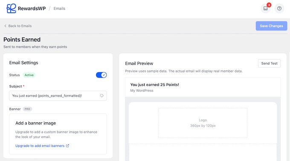This screenshot has width=290, height=161.
Task: Insert a merge tag in Subject field
Action: [102, 96]
